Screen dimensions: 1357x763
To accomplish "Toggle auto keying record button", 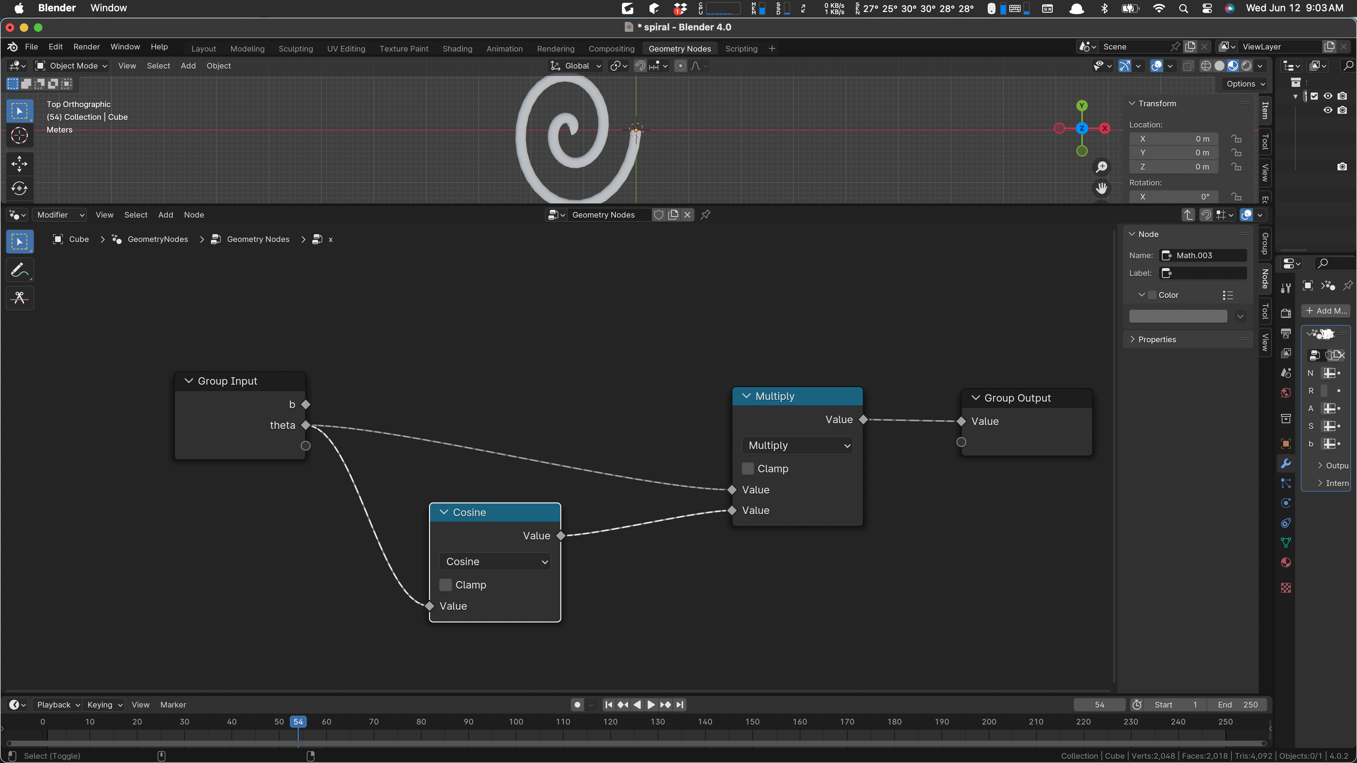I will click(x=577, y=705).
